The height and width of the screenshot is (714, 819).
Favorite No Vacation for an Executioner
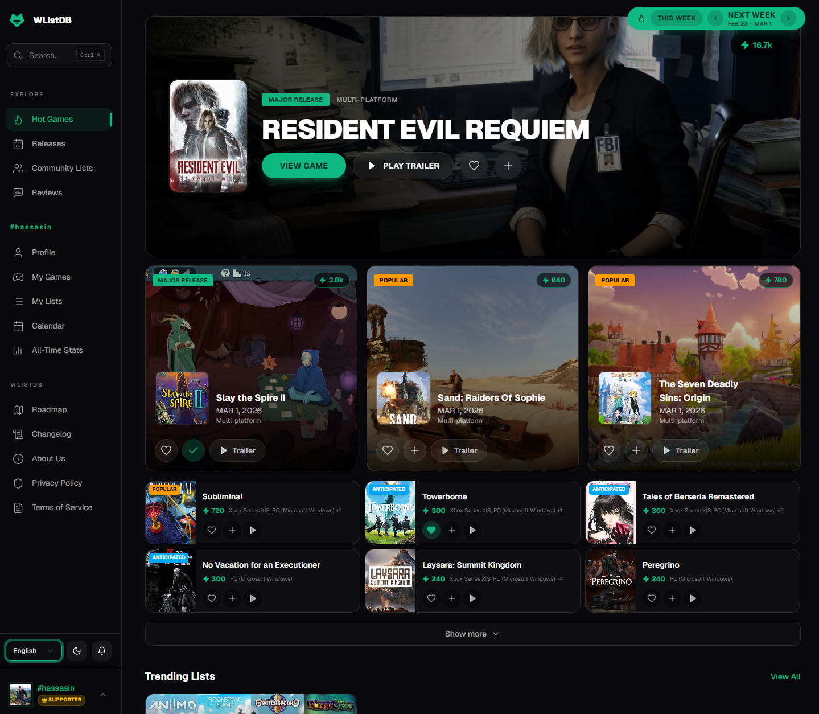coord(212,598)
